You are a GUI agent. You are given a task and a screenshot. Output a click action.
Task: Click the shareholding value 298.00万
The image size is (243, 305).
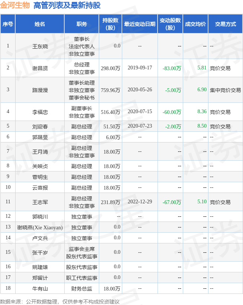pyautogui.click(x=110, y=68)
